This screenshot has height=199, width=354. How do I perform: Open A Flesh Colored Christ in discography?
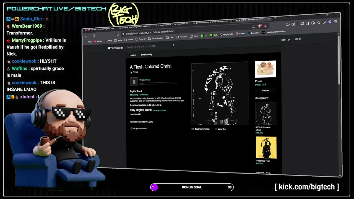coord(266,114)
